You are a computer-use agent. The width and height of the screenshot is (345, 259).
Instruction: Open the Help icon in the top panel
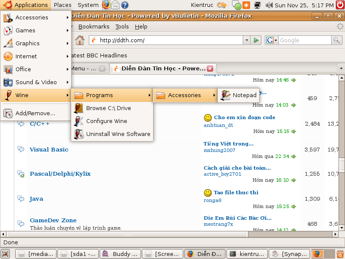tap(125, 5)
